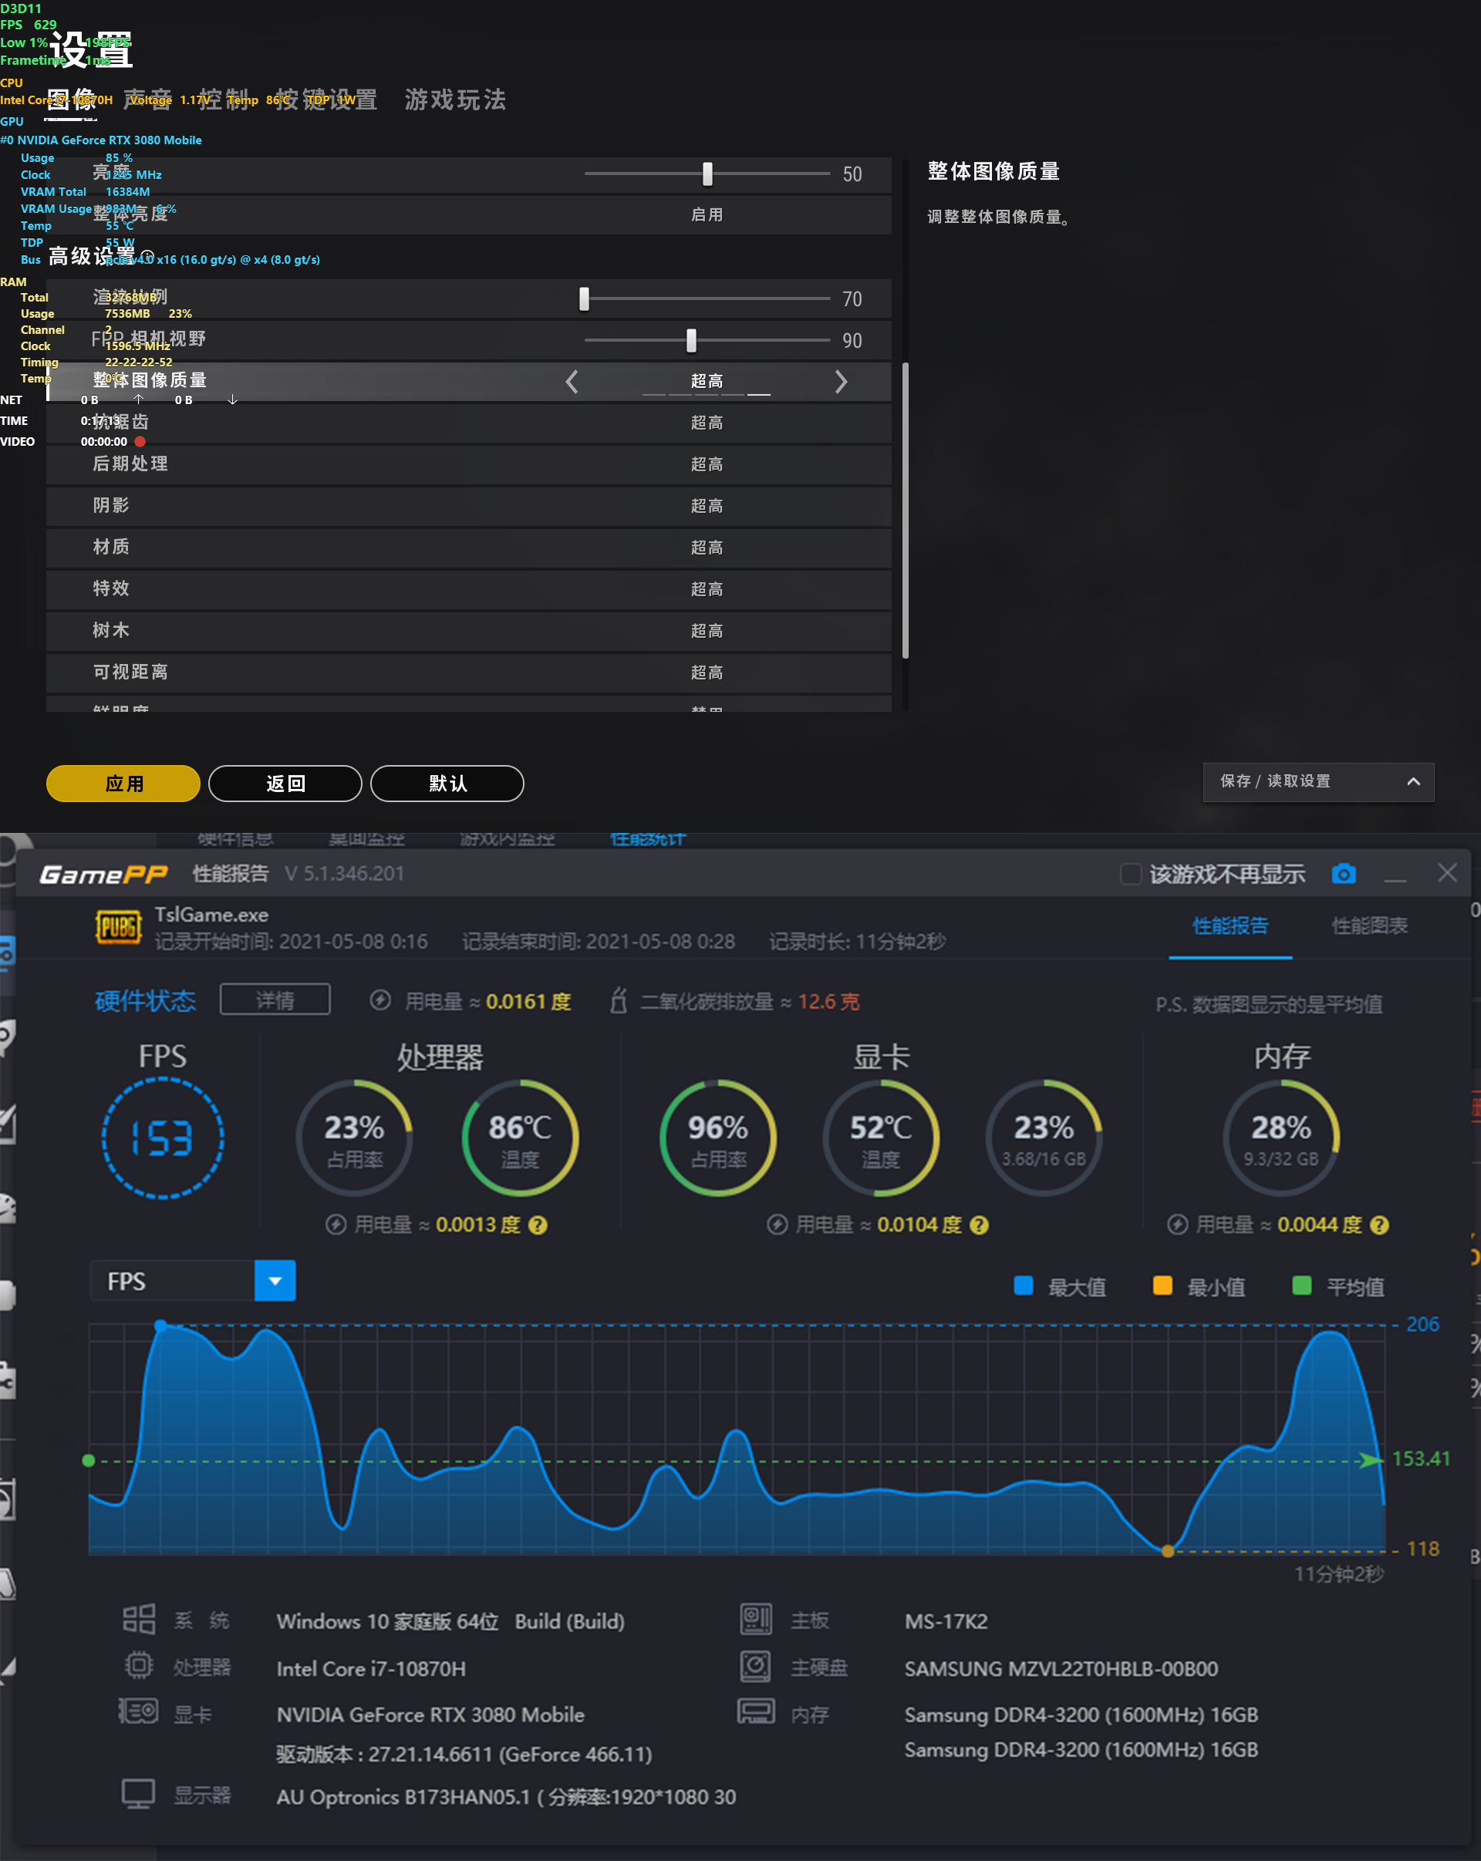Switch to the 性能图表 tab

tap(1369, 926)
